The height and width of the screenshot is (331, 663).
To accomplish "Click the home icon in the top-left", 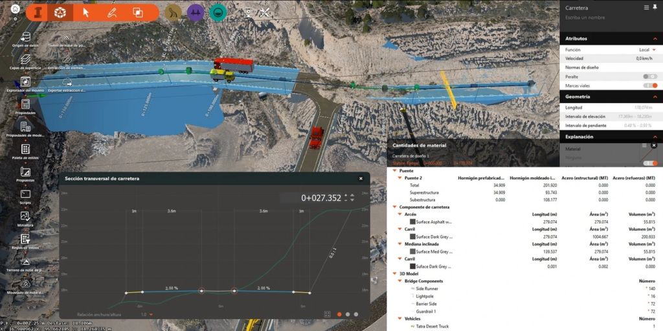I will [15, 10].
